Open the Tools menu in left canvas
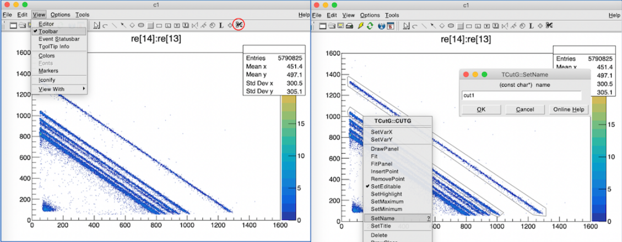The width and height of the screenshot is (622, 242). [83, 15]
